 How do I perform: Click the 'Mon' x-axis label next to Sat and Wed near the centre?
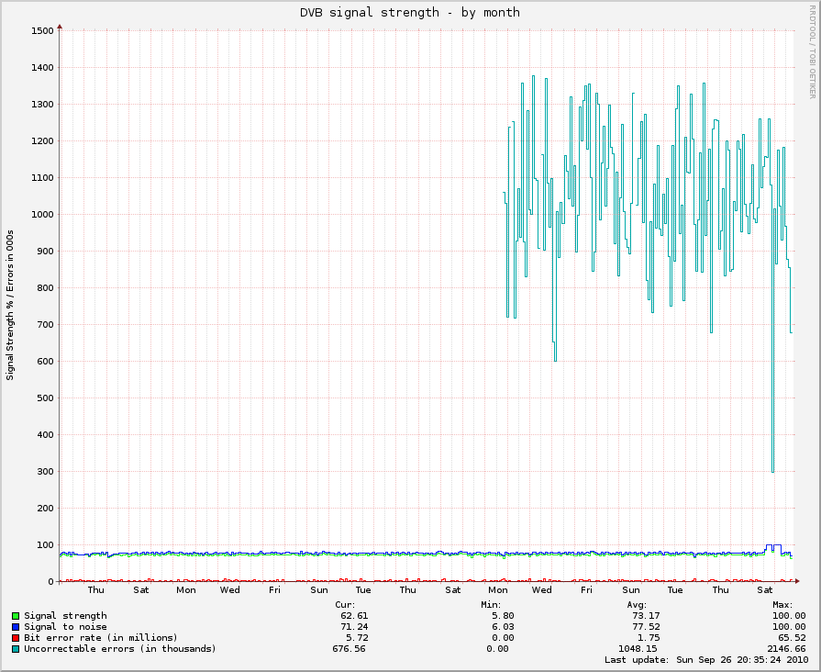[498, 589]
